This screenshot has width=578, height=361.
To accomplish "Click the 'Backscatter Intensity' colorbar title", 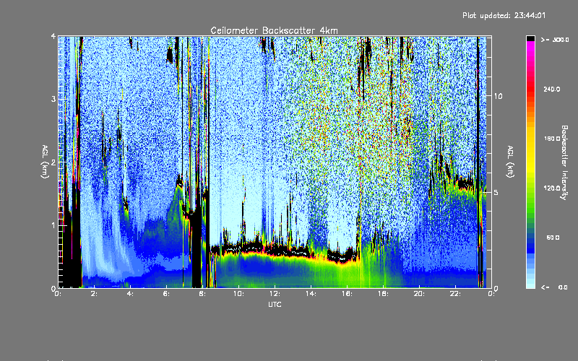I will click(564, 162).
